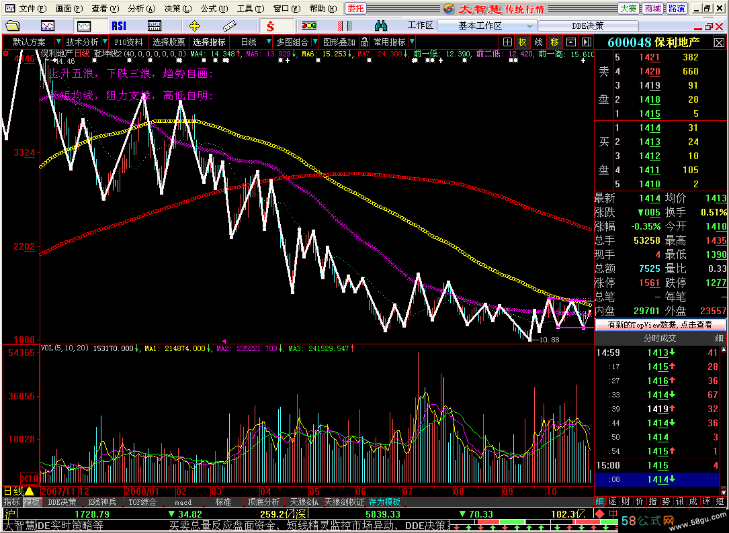
Task: Click the red-green indicator light icon
Action: tap(309, 26)
